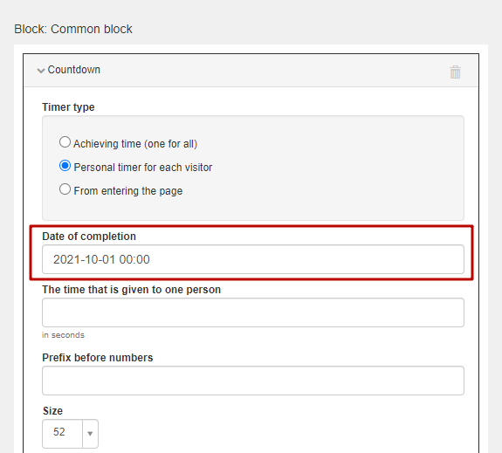The image size is (502, 453).
Task: Choose the From entering the page radio
Action: tap(65, 189)
